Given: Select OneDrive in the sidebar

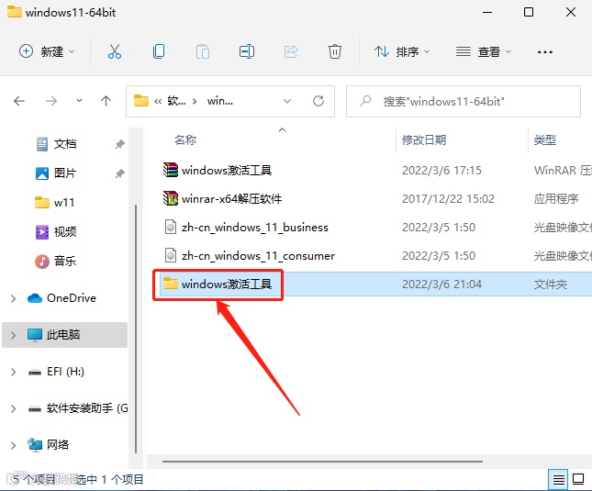Looking at the screenshot, I should pyautogui.click(x=72, y=298).
